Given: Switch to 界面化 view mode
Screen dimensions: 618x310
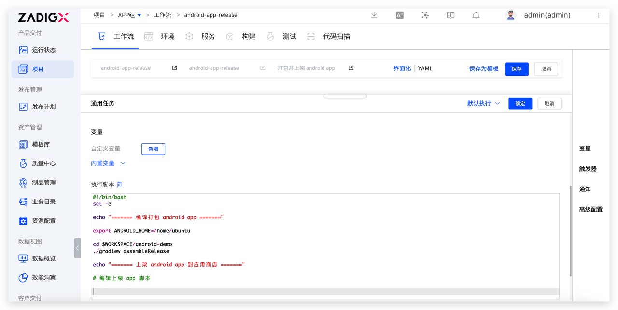Looking at the screenshot, I should 402,68.
